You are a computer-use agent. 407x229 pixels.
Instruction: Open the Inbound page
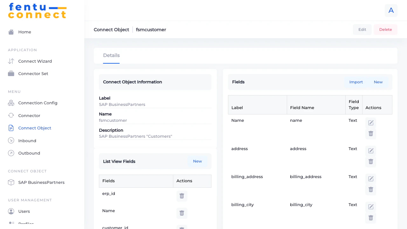pos(27,141)
